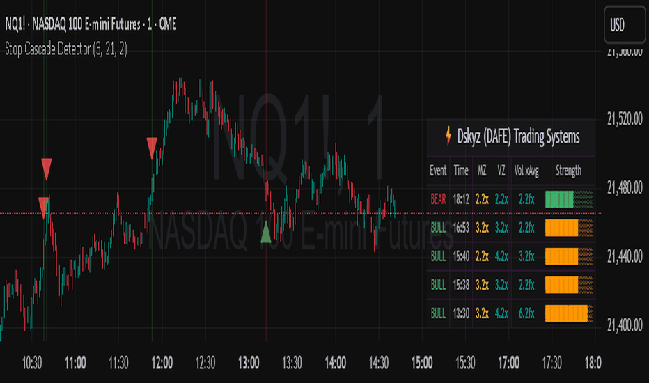Click the BEAR event cell
649x383 pixels.
[438, 200]
